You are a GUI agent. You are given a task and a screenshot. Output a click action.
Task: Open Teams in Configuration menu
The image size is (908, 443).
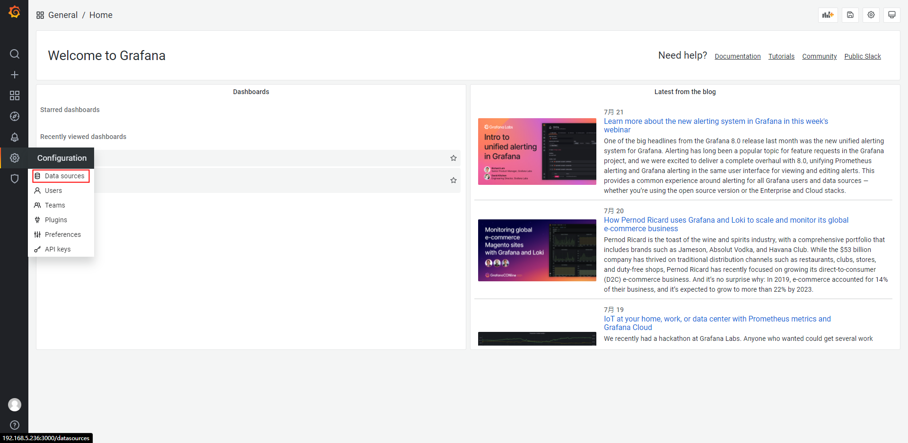pos(61,205)
